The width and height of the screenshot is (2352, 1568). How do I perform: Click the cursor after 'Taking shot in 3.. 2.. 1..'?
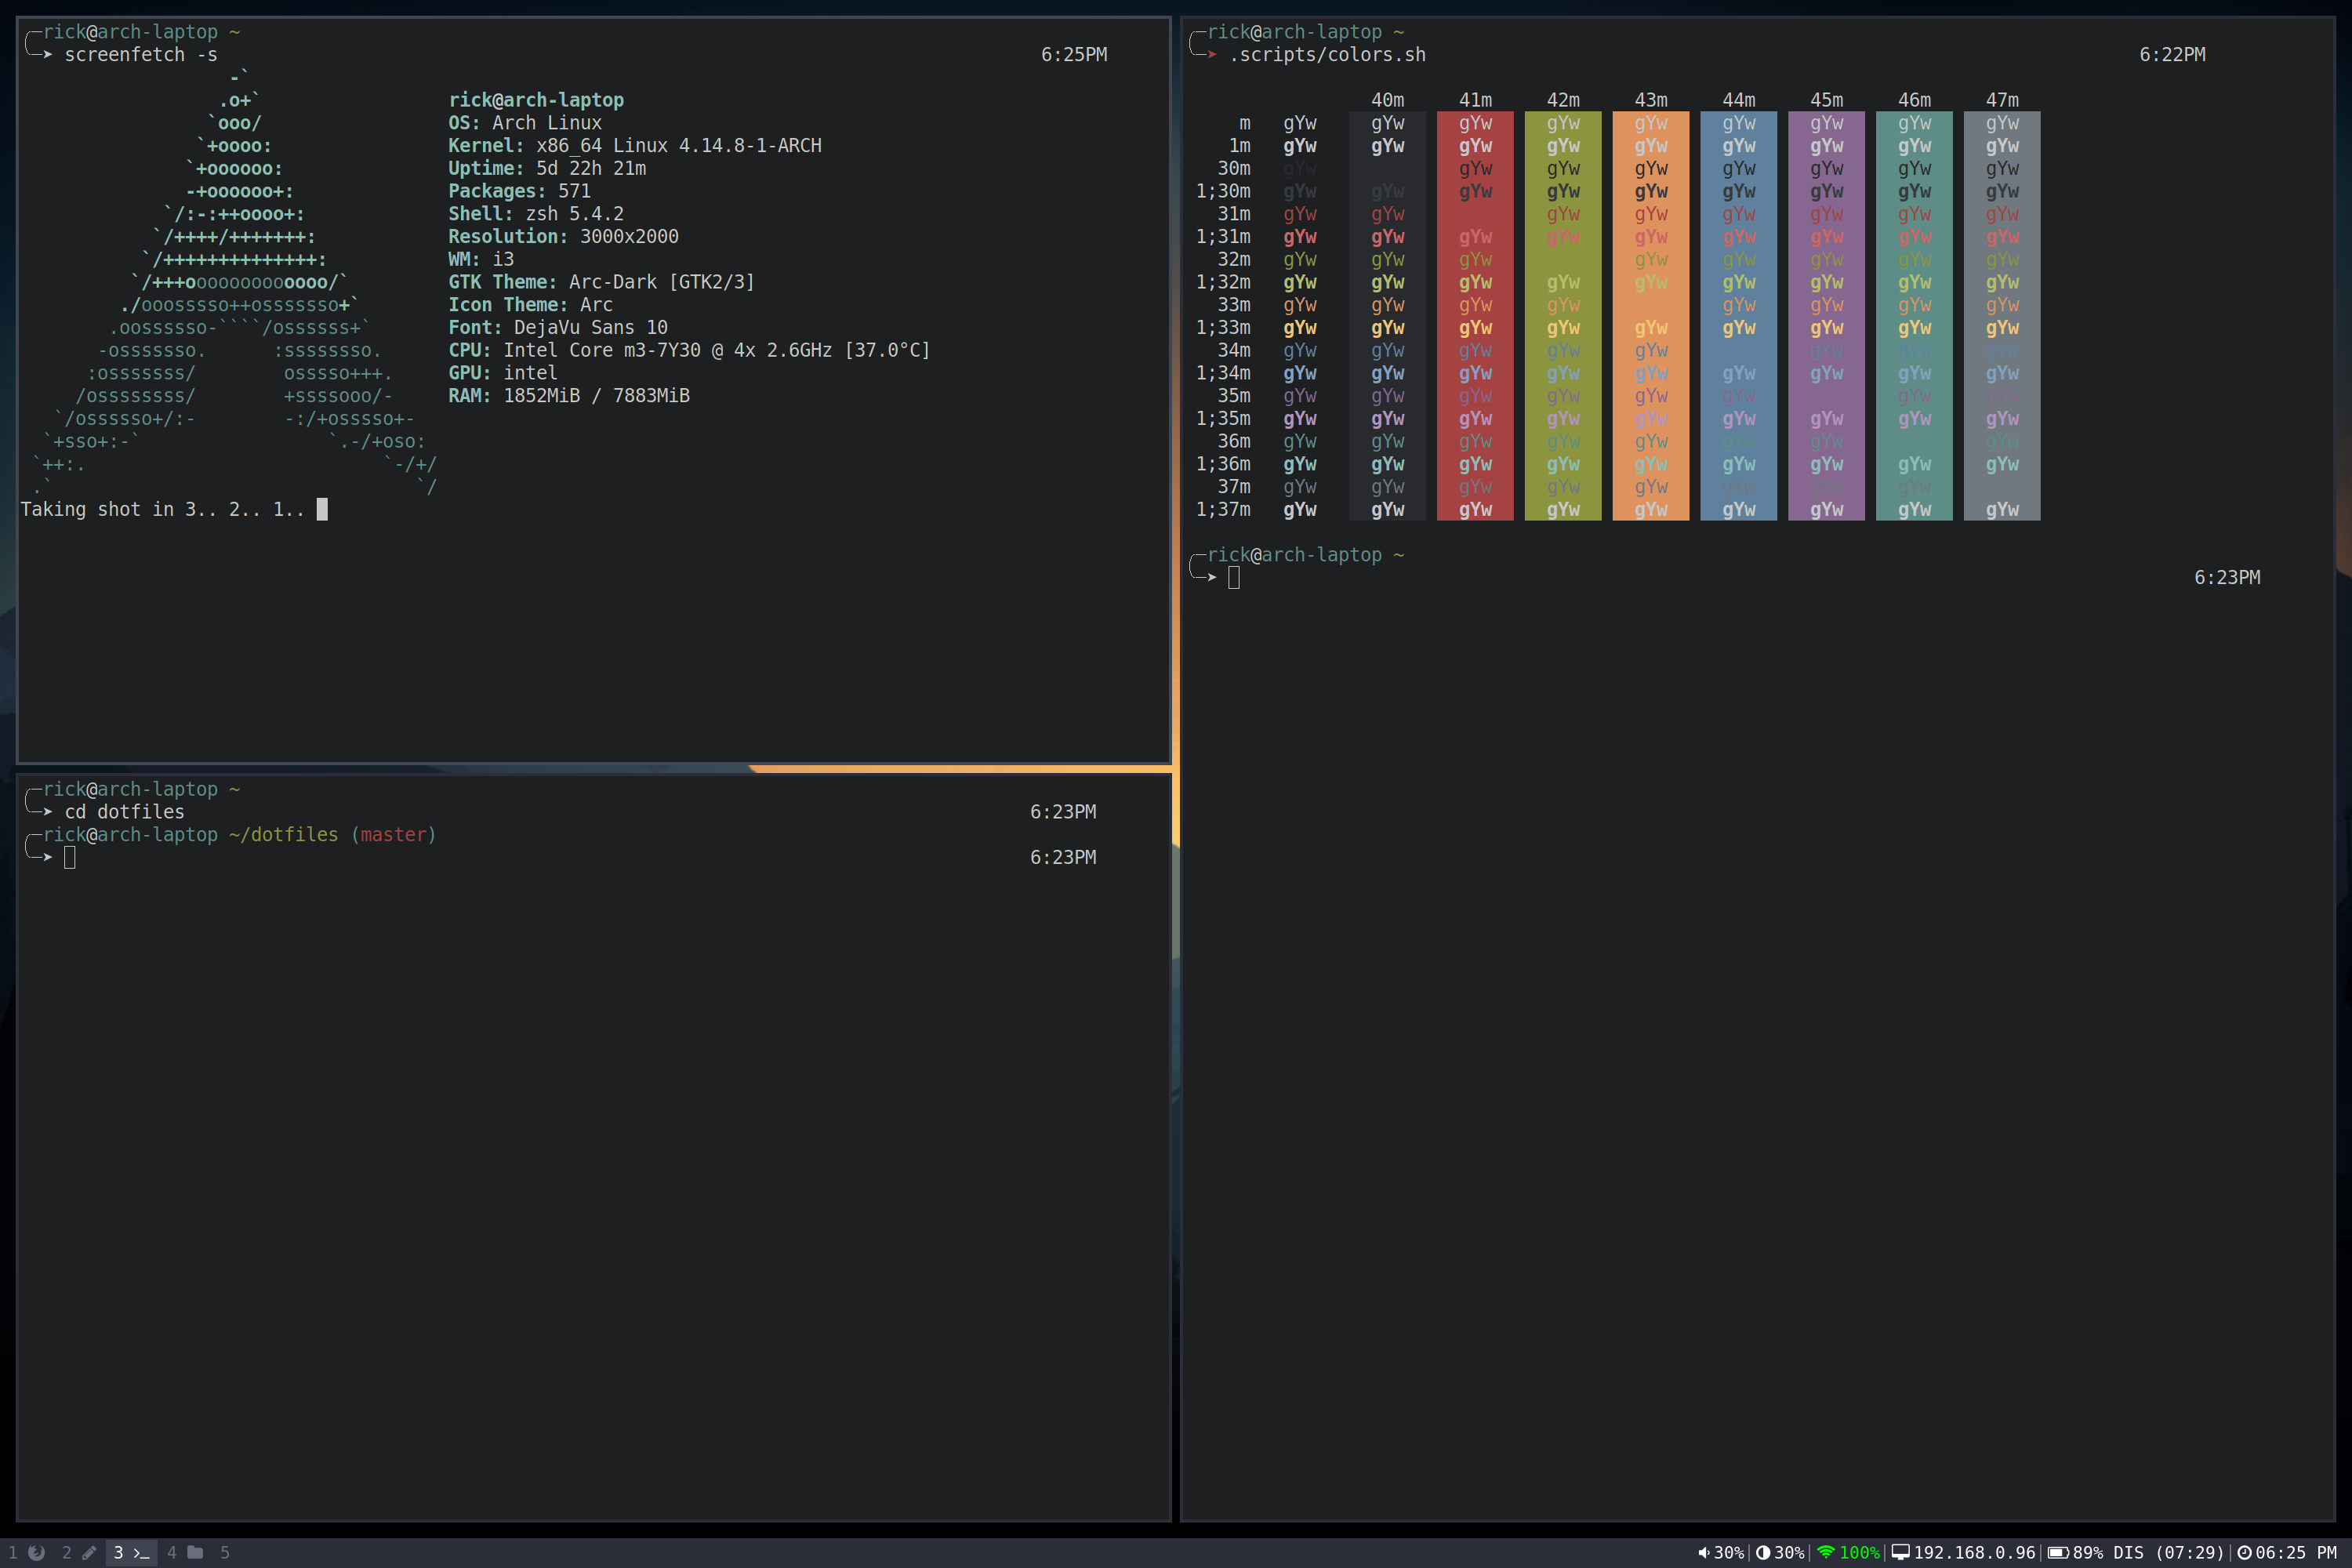[x=322, y=509]
